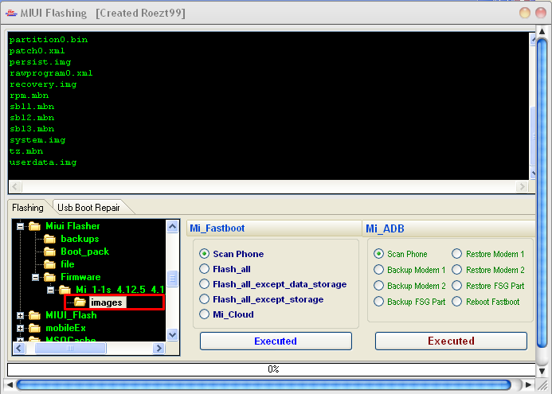Viewport: 552px width, 394px height.
Task: Click system.img in the log output
Action: [x=37, y=140]
